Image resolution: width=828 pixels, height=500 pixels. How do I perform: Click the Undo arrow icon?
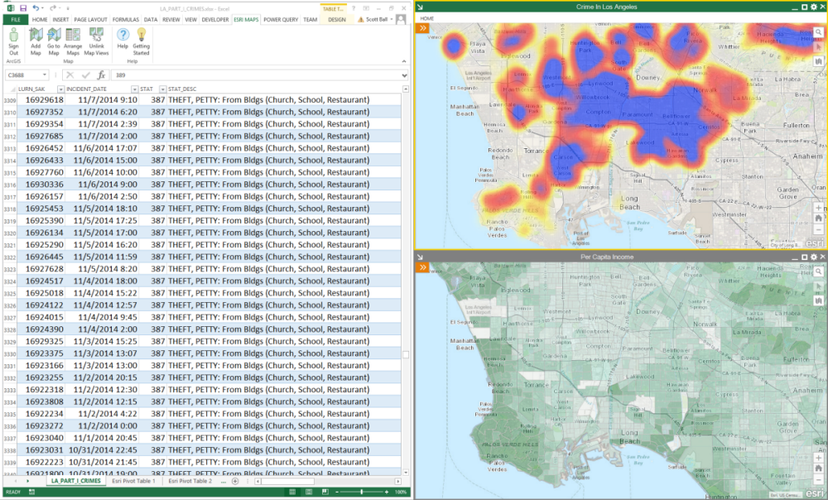click(x=36, y=8)
